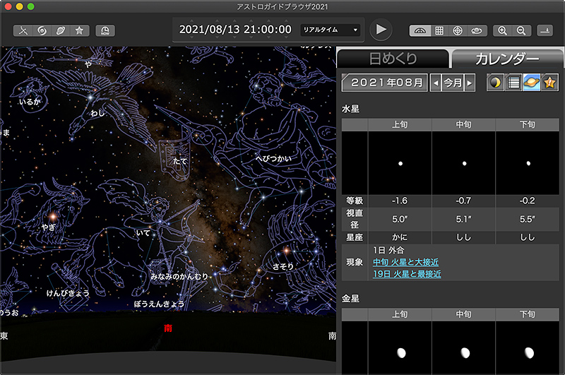Click the 中旬 火星と大接近 link
The width and height of the screenshot is (565, 375).
pyautogui.click(x=407, y=262)
